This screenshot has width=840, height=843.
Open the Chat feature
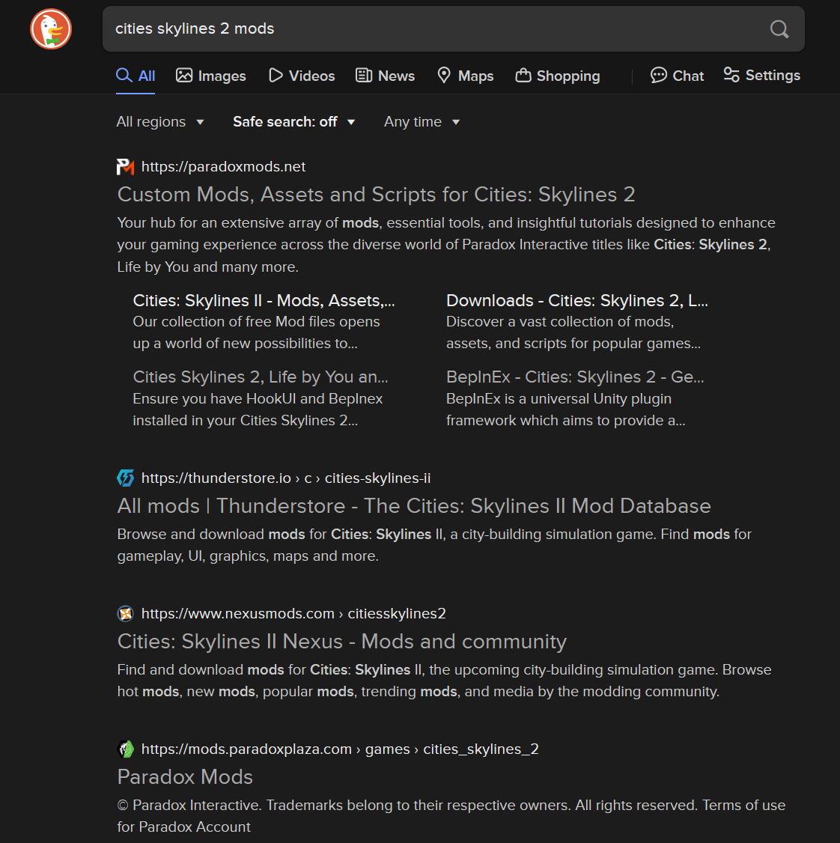pos(677,76)
